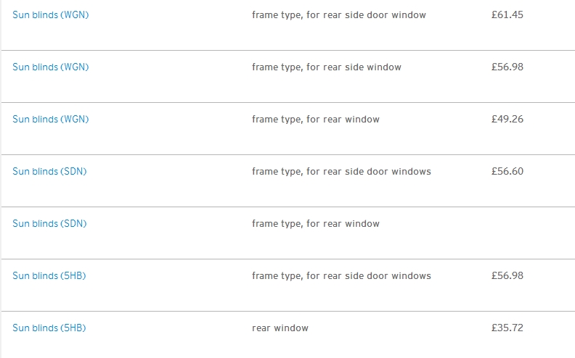Viewport: 575px width, 358px height.
Task: Open Sun blinds (WGN) link for rear side window
Action: [x=51, y=67]
